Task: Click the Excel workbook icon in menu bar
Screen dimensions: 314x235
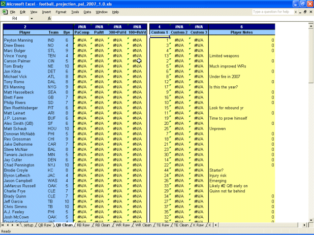Action: point(5,12)
